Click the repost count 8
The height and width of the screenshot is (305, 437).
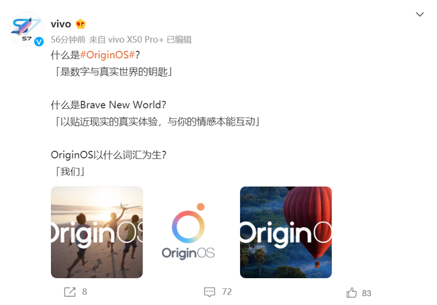tap(84, 292)
